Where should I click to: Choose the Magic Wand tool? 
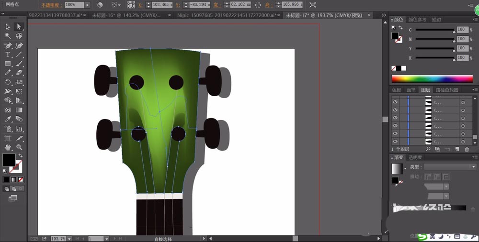pos(8,36)
